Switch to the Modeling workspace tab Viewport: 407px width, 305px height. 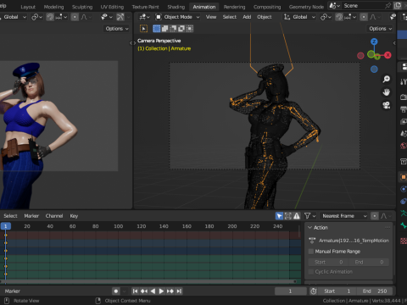coord(53,7)
